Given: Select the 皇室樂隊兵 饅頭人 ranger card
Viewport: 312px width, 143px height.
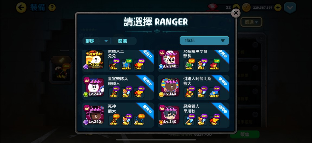Looking at the screenshot, I should (x=118, y=87).
